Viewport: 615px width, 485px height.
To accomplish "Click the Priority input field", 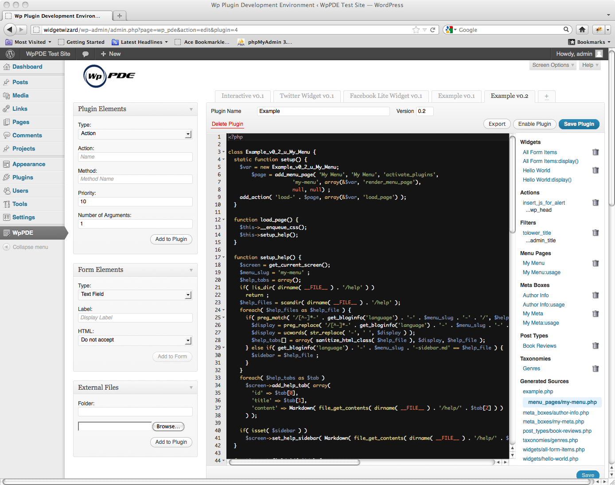I will tap(135, 202).
